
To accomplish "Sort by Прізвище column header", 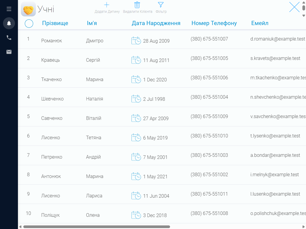I will tap(55, 23).
